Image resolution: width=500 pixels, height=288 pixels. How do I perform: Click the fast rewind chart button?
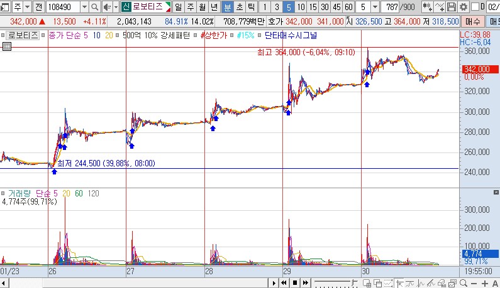point(284,282)
